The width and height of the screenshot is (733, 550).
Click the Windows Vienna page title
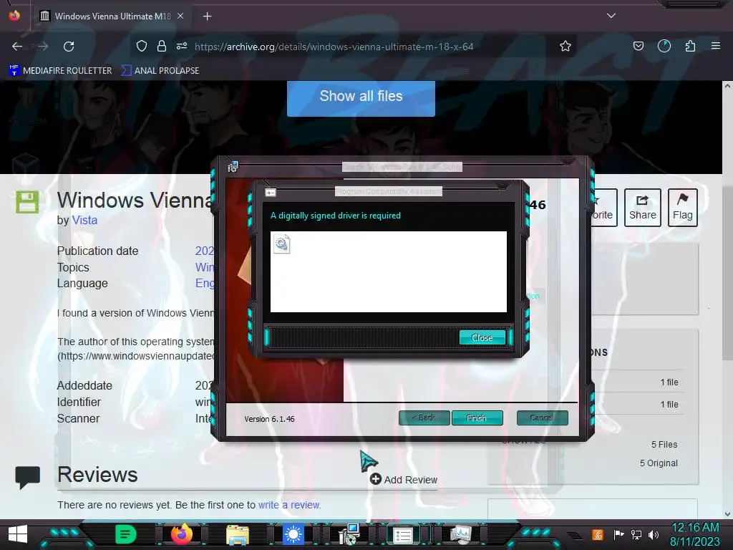point(135,201)
